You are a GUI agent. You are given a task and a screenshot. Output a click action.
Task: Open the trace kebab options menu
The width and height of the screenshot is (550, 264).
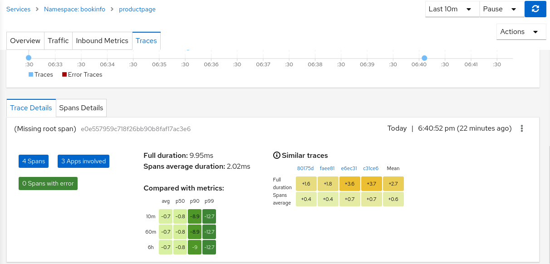pyautogui.click(x=522, y=128)
